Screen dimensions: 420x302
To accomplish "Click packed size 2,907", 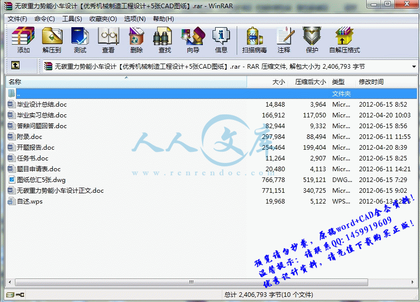I will pos(318,158).
